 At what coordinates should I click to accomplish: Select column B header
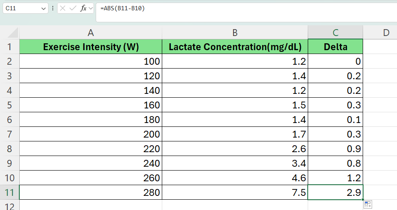[235, 33]
